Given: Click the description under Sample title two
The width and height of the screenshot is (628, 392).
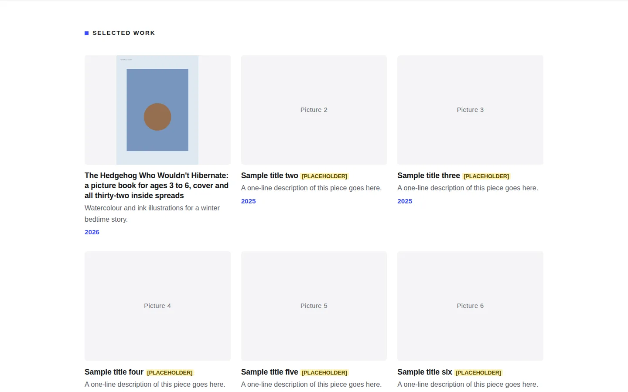Looking at the screenshot, I should (x=311, y=188).
